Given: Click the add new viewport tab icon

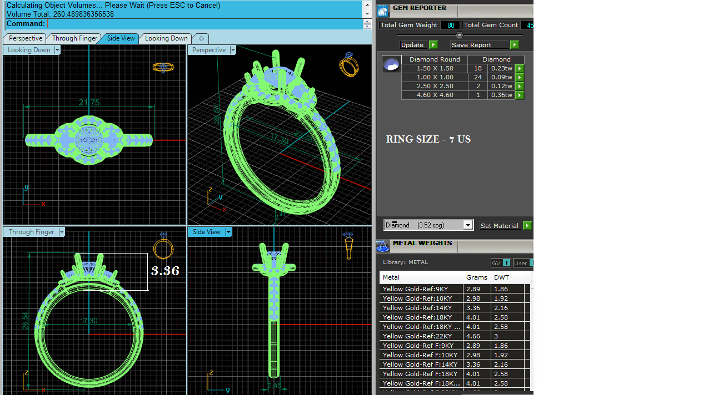Looking at the screenshot, I should point(201,38).
